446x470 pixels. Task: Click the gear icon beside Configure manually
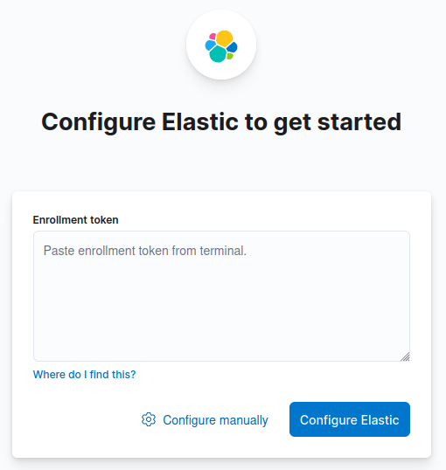(149, 419)
